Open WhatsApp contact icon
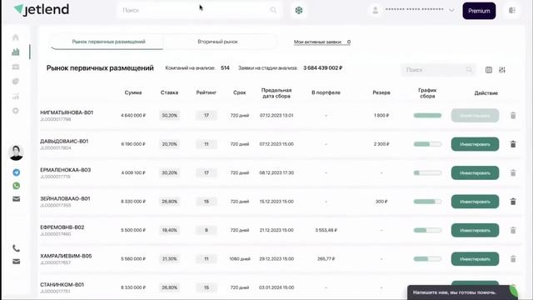 click(17, 186)
